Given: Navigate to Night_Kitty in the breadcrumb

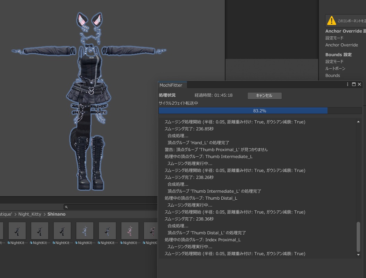Looking at the screenshot, I should (x=29, y=214).
